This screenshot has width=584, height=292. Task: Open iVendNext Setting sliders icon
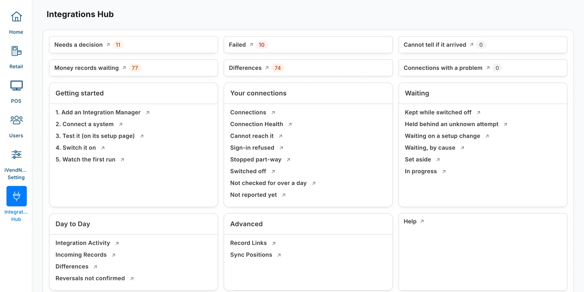[16, 154]
